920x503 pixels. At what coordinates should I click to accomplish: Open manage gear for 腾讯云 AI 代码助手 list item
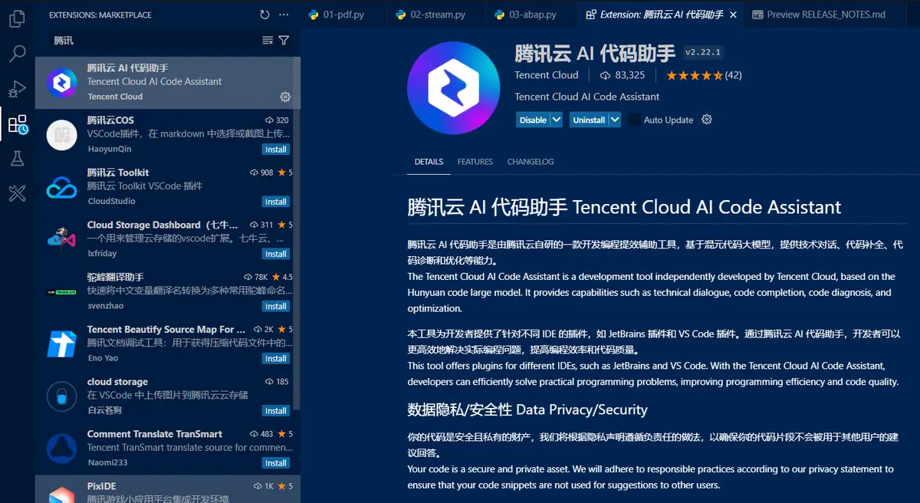285,97
